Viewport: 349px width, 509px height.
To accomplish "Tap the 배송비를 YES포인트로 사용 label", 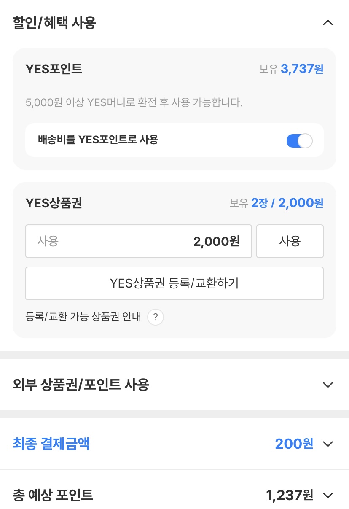I will pyautogui.click(x=98, y=140).
